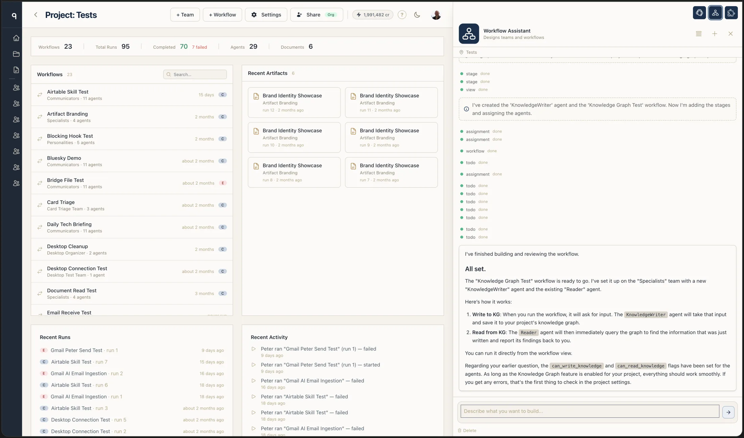Open Gmail AI Email Ingestion run 1
Screen dimensions: 744x438
click(x=132, y=397)
